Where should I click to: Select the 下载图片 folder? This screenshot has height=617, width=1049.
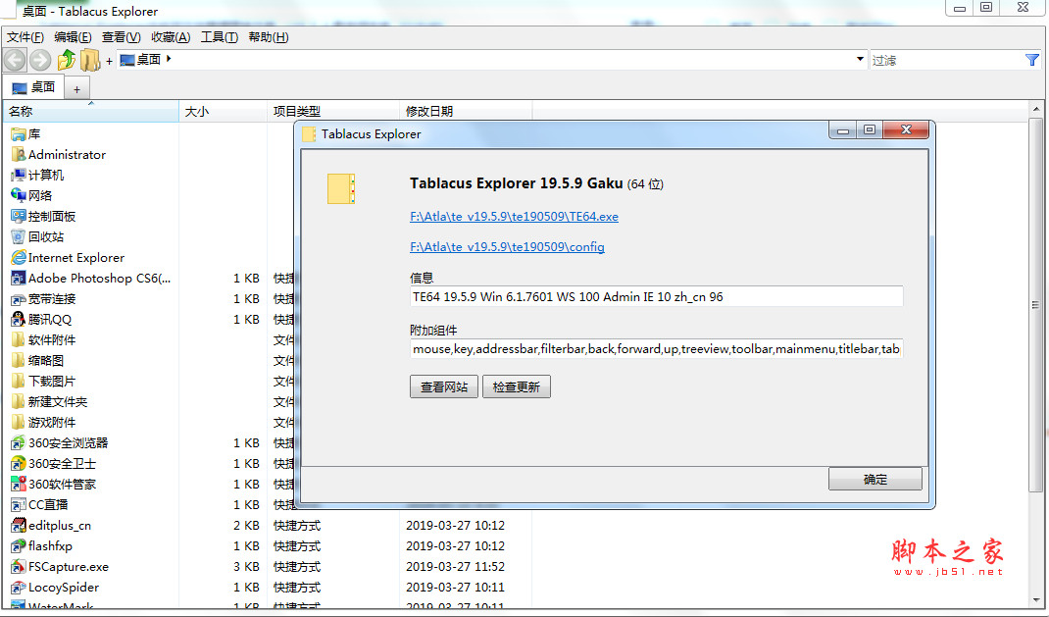pyautogui.click(x=44, y=382)
